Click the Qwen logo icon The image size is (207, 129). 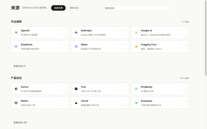coord(76,47)
